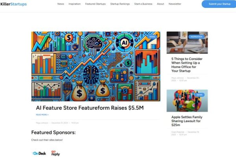Click the READ MORE link

point(42,115)
